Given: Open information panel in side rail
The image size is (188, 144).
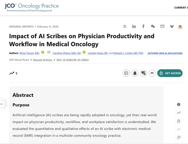Looking at the screenshot, I should pos(179,104).
